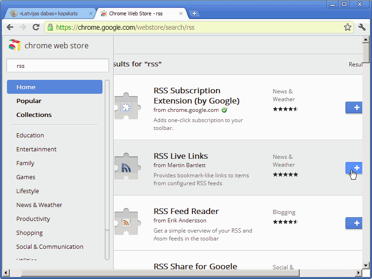Click the browser forward arrow
Image resolution: width=372 pixels, height=279 pixels.
23,27
